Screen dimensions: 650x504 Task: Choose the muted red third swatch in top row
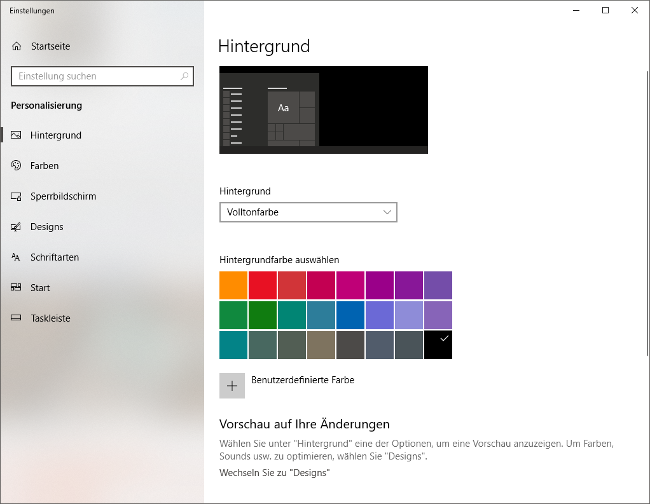[x=292, y=285]
